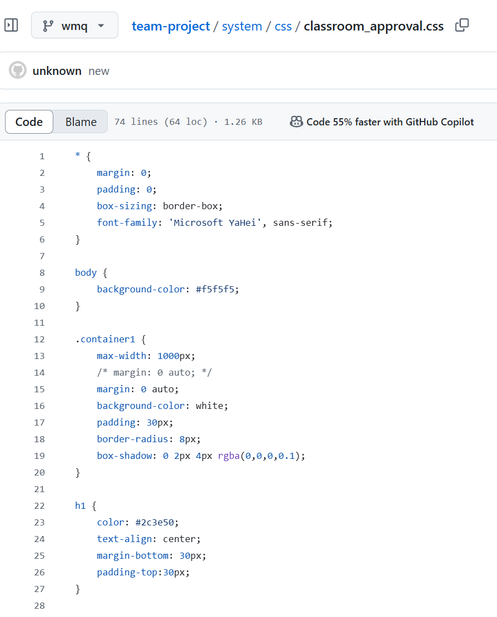The image size is (497, 617).
Task: Copy the file path to clipboard
Action: (x=462, y=26)
